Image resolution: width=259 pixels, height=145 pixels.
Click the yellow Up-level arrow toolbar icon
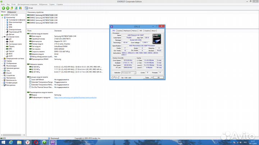tap(12, 8)
